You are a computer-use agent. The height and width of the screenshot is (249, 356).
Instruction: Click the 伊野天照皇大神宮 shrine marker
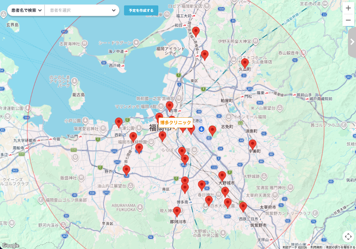(x=255, y=41)
